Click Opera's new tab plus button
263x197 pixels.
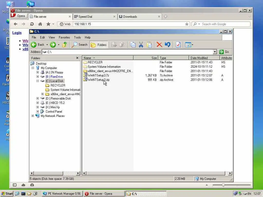[x=165, y=16]
